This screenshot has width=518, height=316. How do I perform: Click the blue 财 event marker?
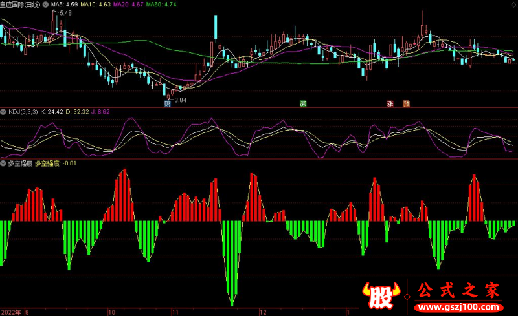(168, 103)
